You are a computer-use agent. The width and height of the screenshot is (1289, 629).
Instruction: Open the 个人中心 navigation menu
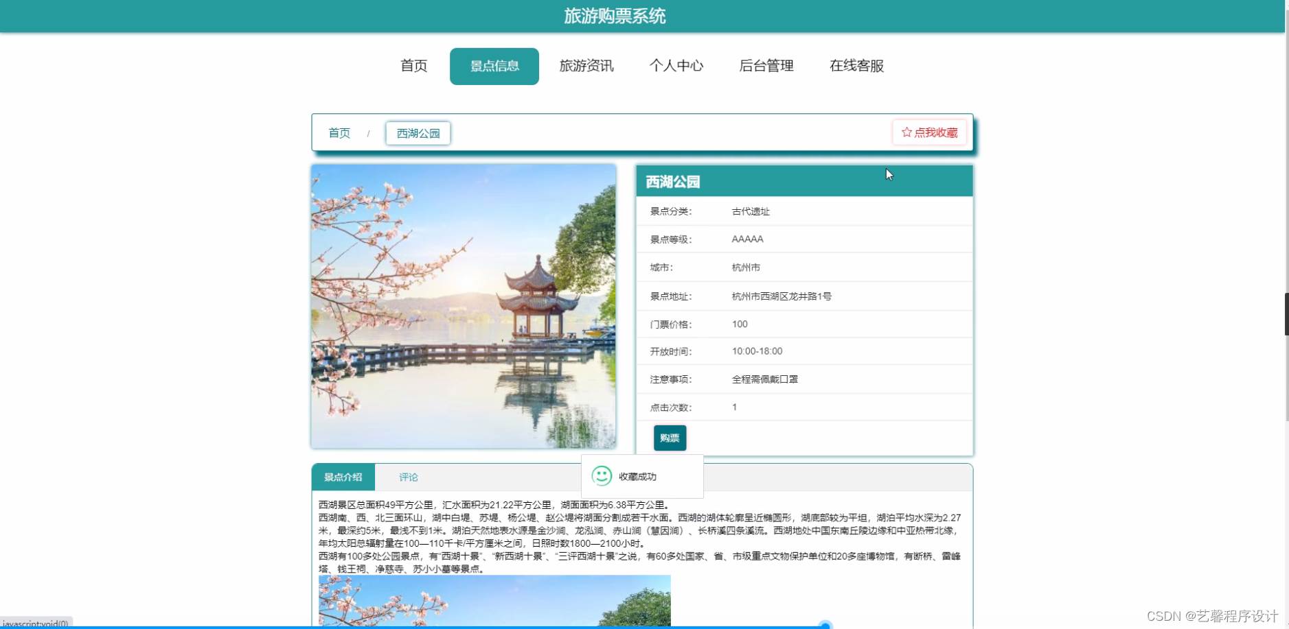coord(676,66)
